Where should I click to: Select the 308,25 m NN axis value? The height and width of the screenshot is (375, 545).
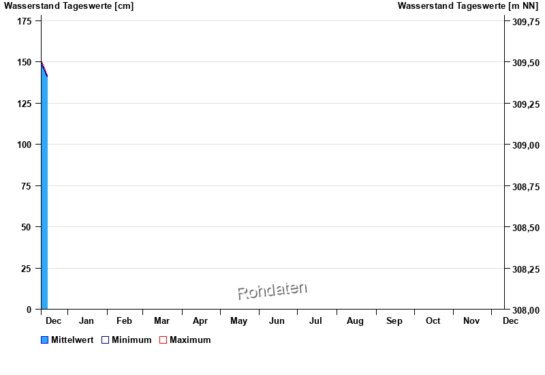(526, 269)
